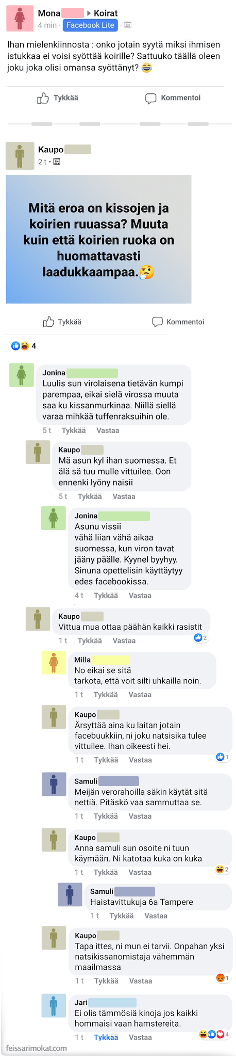Open reactions on Jari's hamster comment

214,1035
